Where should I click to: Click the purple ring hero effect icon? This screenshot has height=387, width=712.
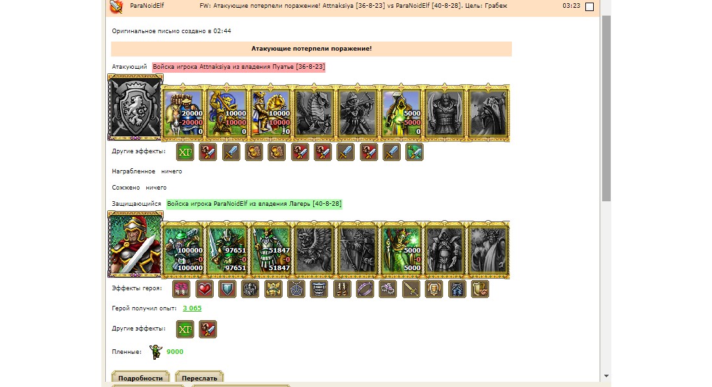pyautogui.click(x=365, y=289)
